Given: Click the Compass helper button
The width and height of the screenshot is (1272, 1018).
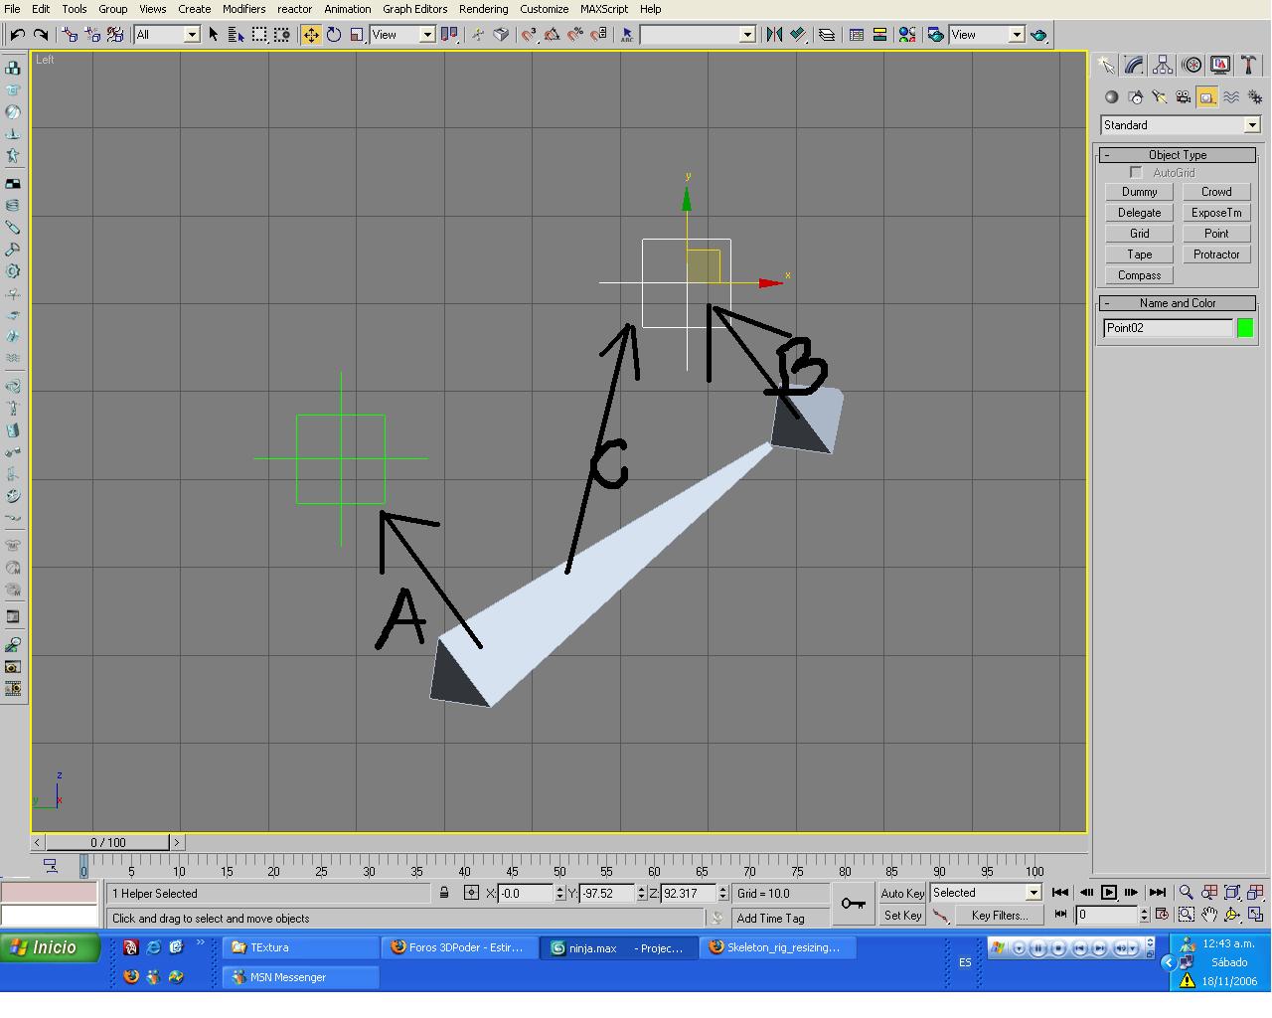Looking at the screenshot, I should pyautogui.click(x=1139, y=275).
